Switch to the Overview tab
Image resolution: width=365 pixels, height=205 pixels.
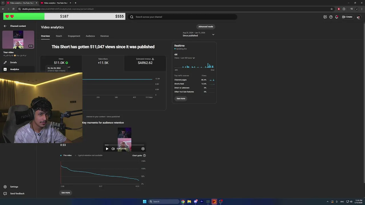[x=45, y=36]
